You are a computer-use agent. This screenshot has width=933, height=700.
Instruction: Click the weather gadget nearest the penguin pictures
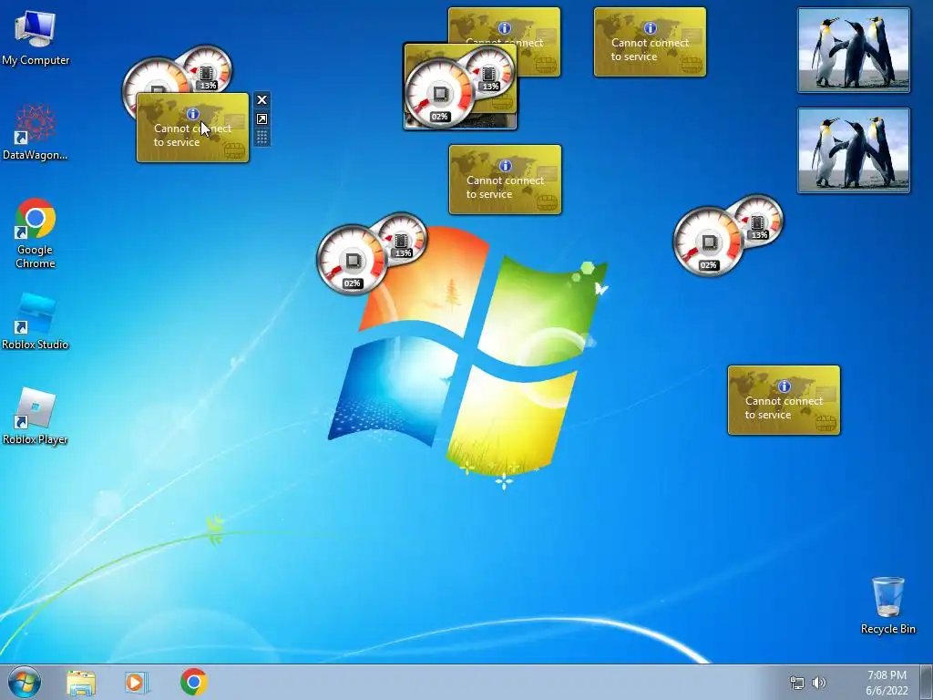pyautogui.click(x=650, y=42)
